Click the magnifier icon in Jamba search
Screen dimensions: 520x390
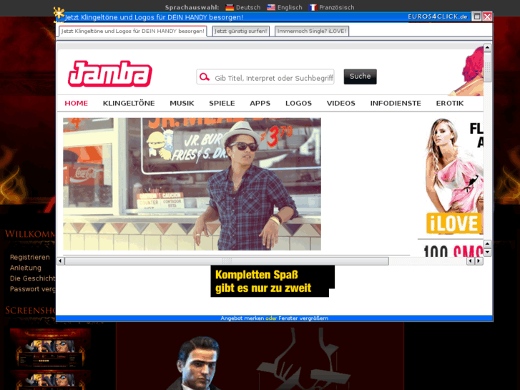tap(205, 77)
